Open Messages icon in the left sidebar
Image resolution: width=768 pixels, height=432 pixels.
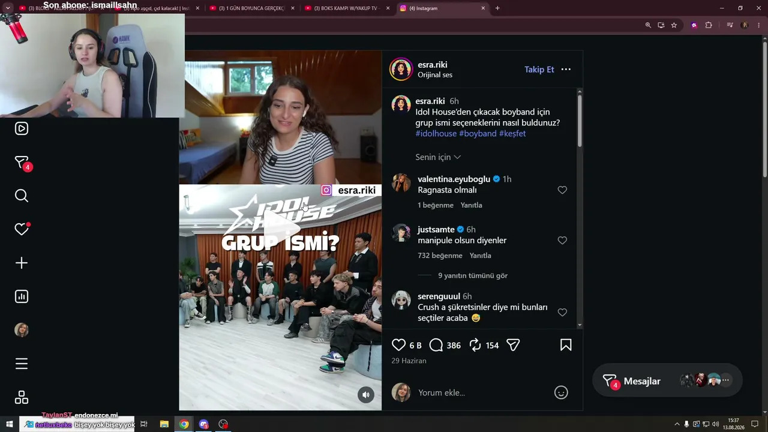point(22,163)
